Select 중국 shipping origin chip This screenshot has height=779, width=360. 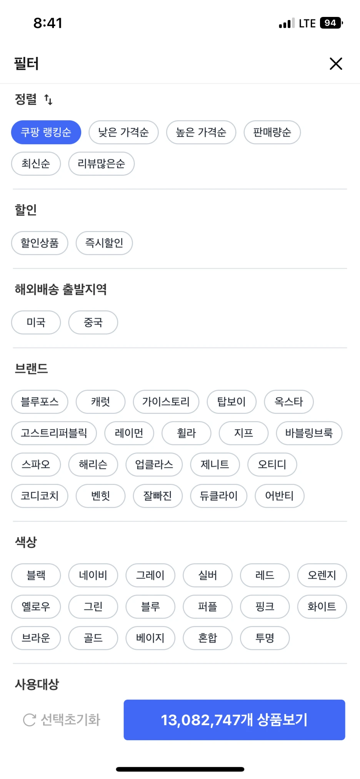pyautogui.click(x=93, y=323)
